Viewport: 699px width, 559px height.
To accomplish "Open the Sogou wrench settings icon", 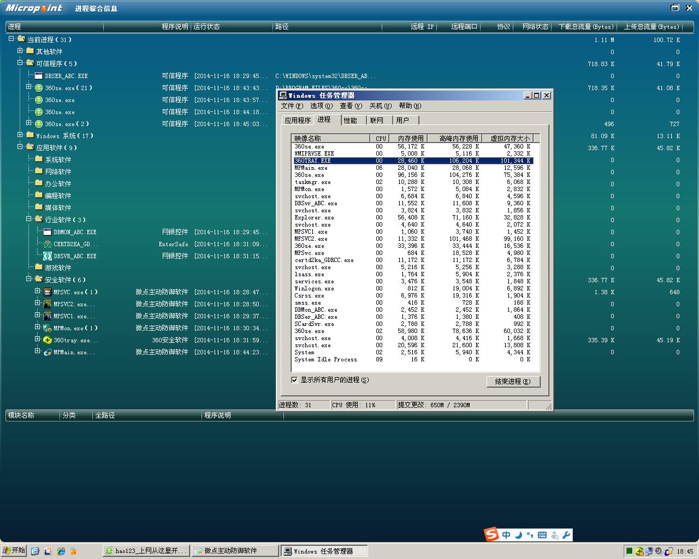I will pos(566,535).
